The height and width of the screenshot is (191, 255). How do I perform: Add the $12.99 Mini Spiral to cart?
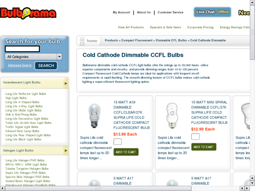(203, 147)
